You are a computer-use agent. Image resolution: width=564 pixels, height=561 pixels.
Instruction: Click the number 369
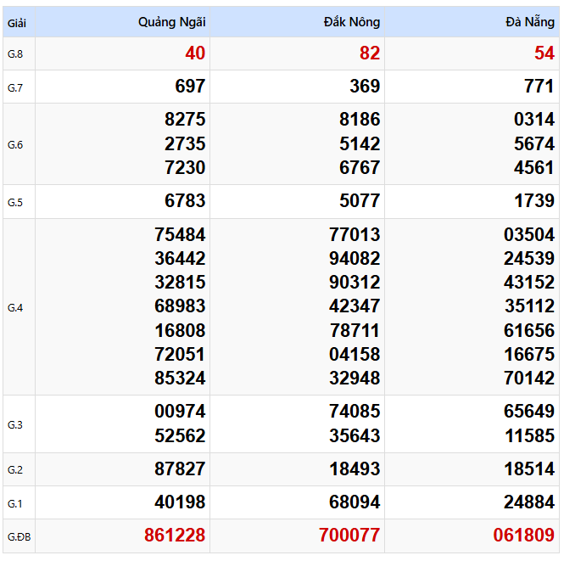[365, 87]
